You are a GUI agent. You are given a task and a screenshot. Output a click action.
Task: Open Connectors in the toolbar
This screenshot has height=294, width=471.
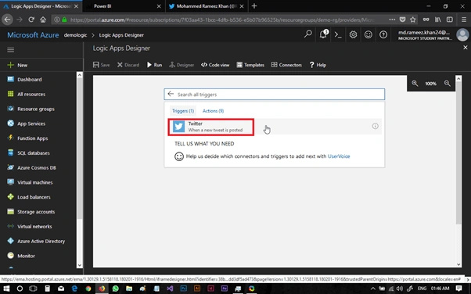pos(286,65)
